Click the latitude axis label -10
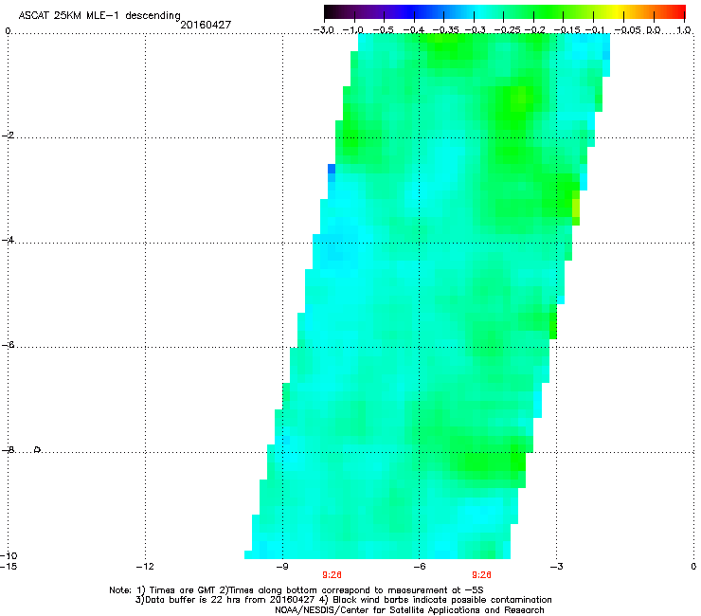 pos(9,555)
